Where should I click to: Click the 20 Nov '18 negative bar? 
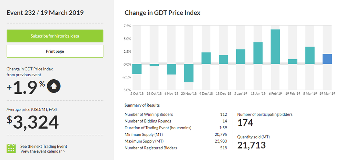[x=189, y=73]
